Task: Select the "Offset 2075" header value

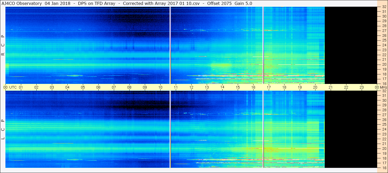Action: click(219, 4)
